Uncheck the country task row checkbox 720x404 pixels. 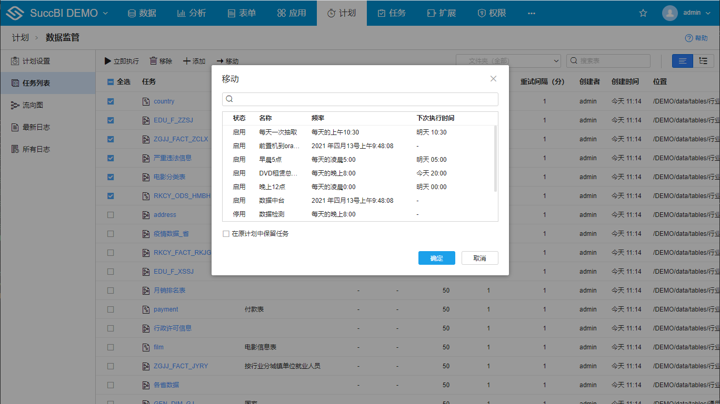tap(110, 101)
